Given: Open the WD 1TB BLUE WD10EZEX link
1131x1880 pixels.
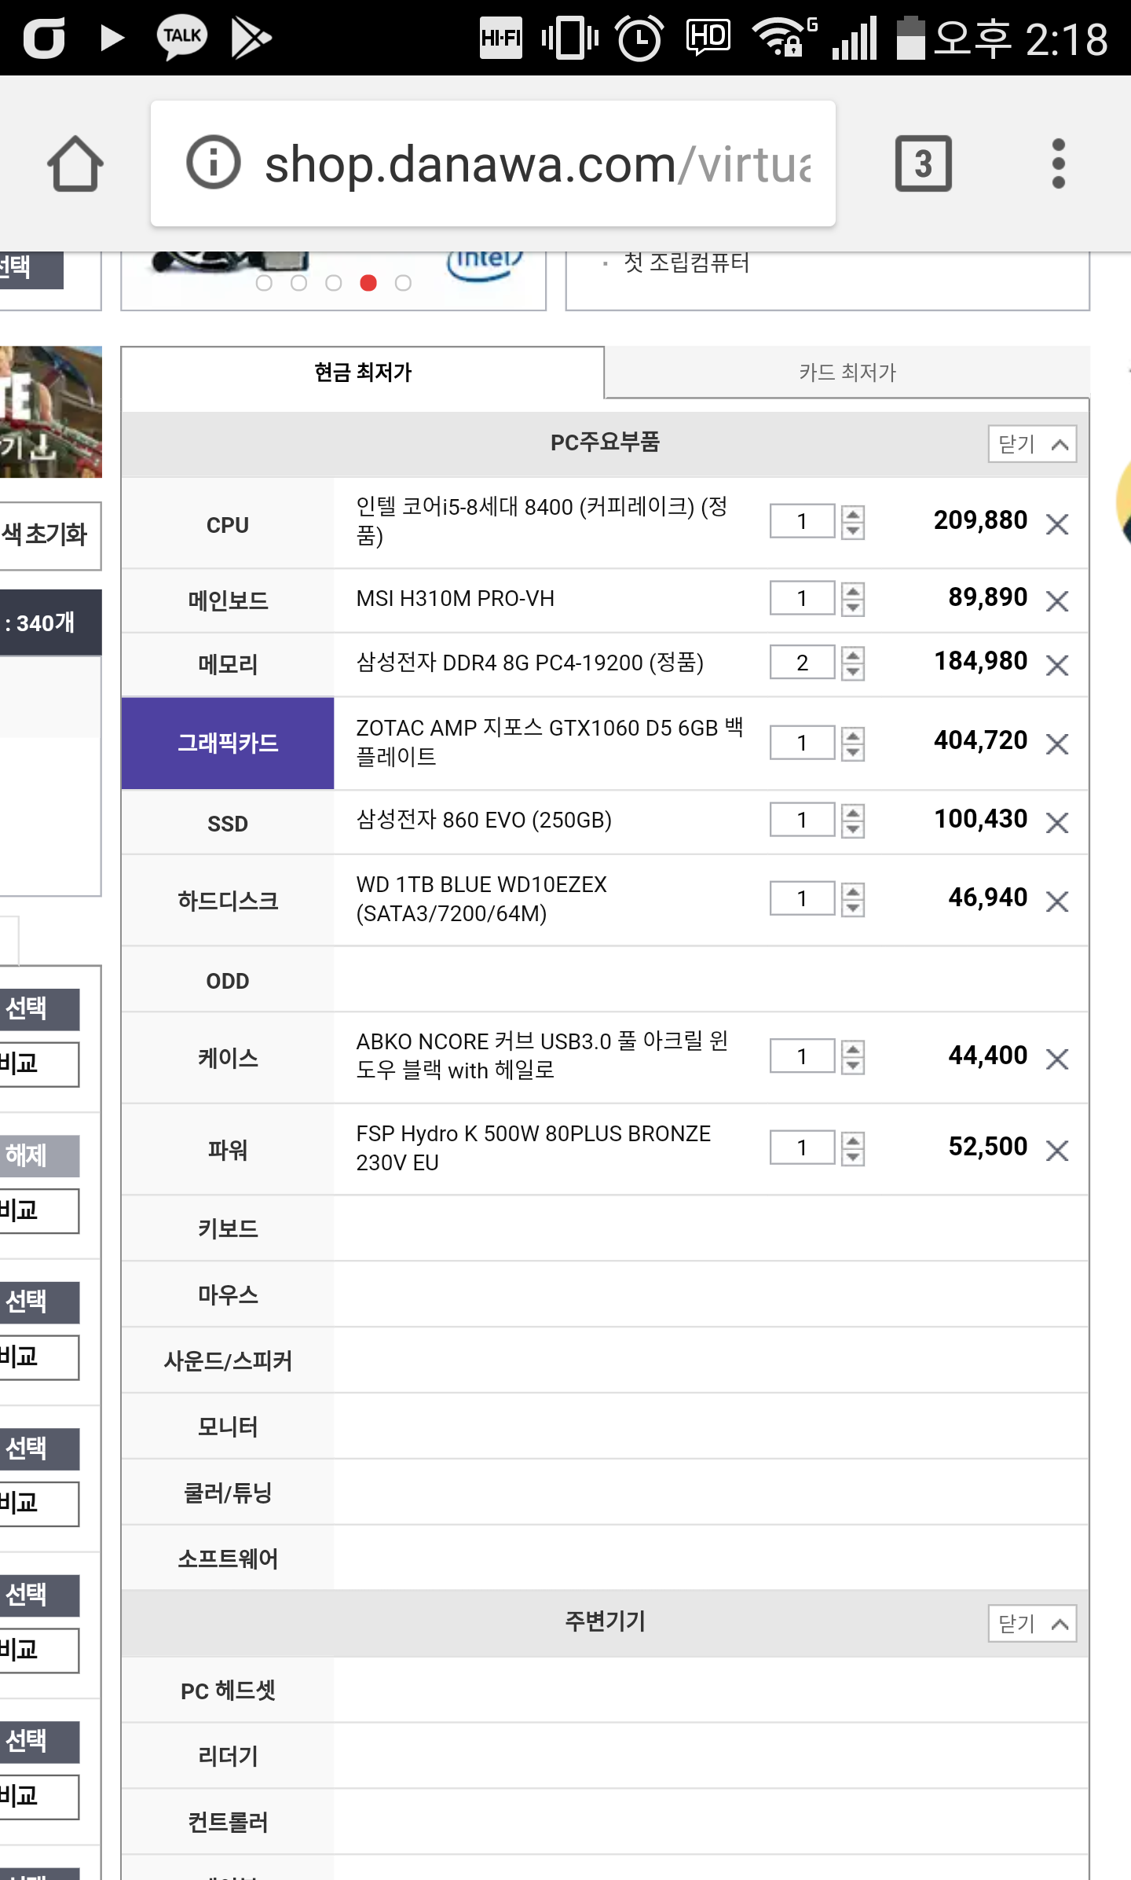Looking at the screenshot, I should tap(481, 899).
